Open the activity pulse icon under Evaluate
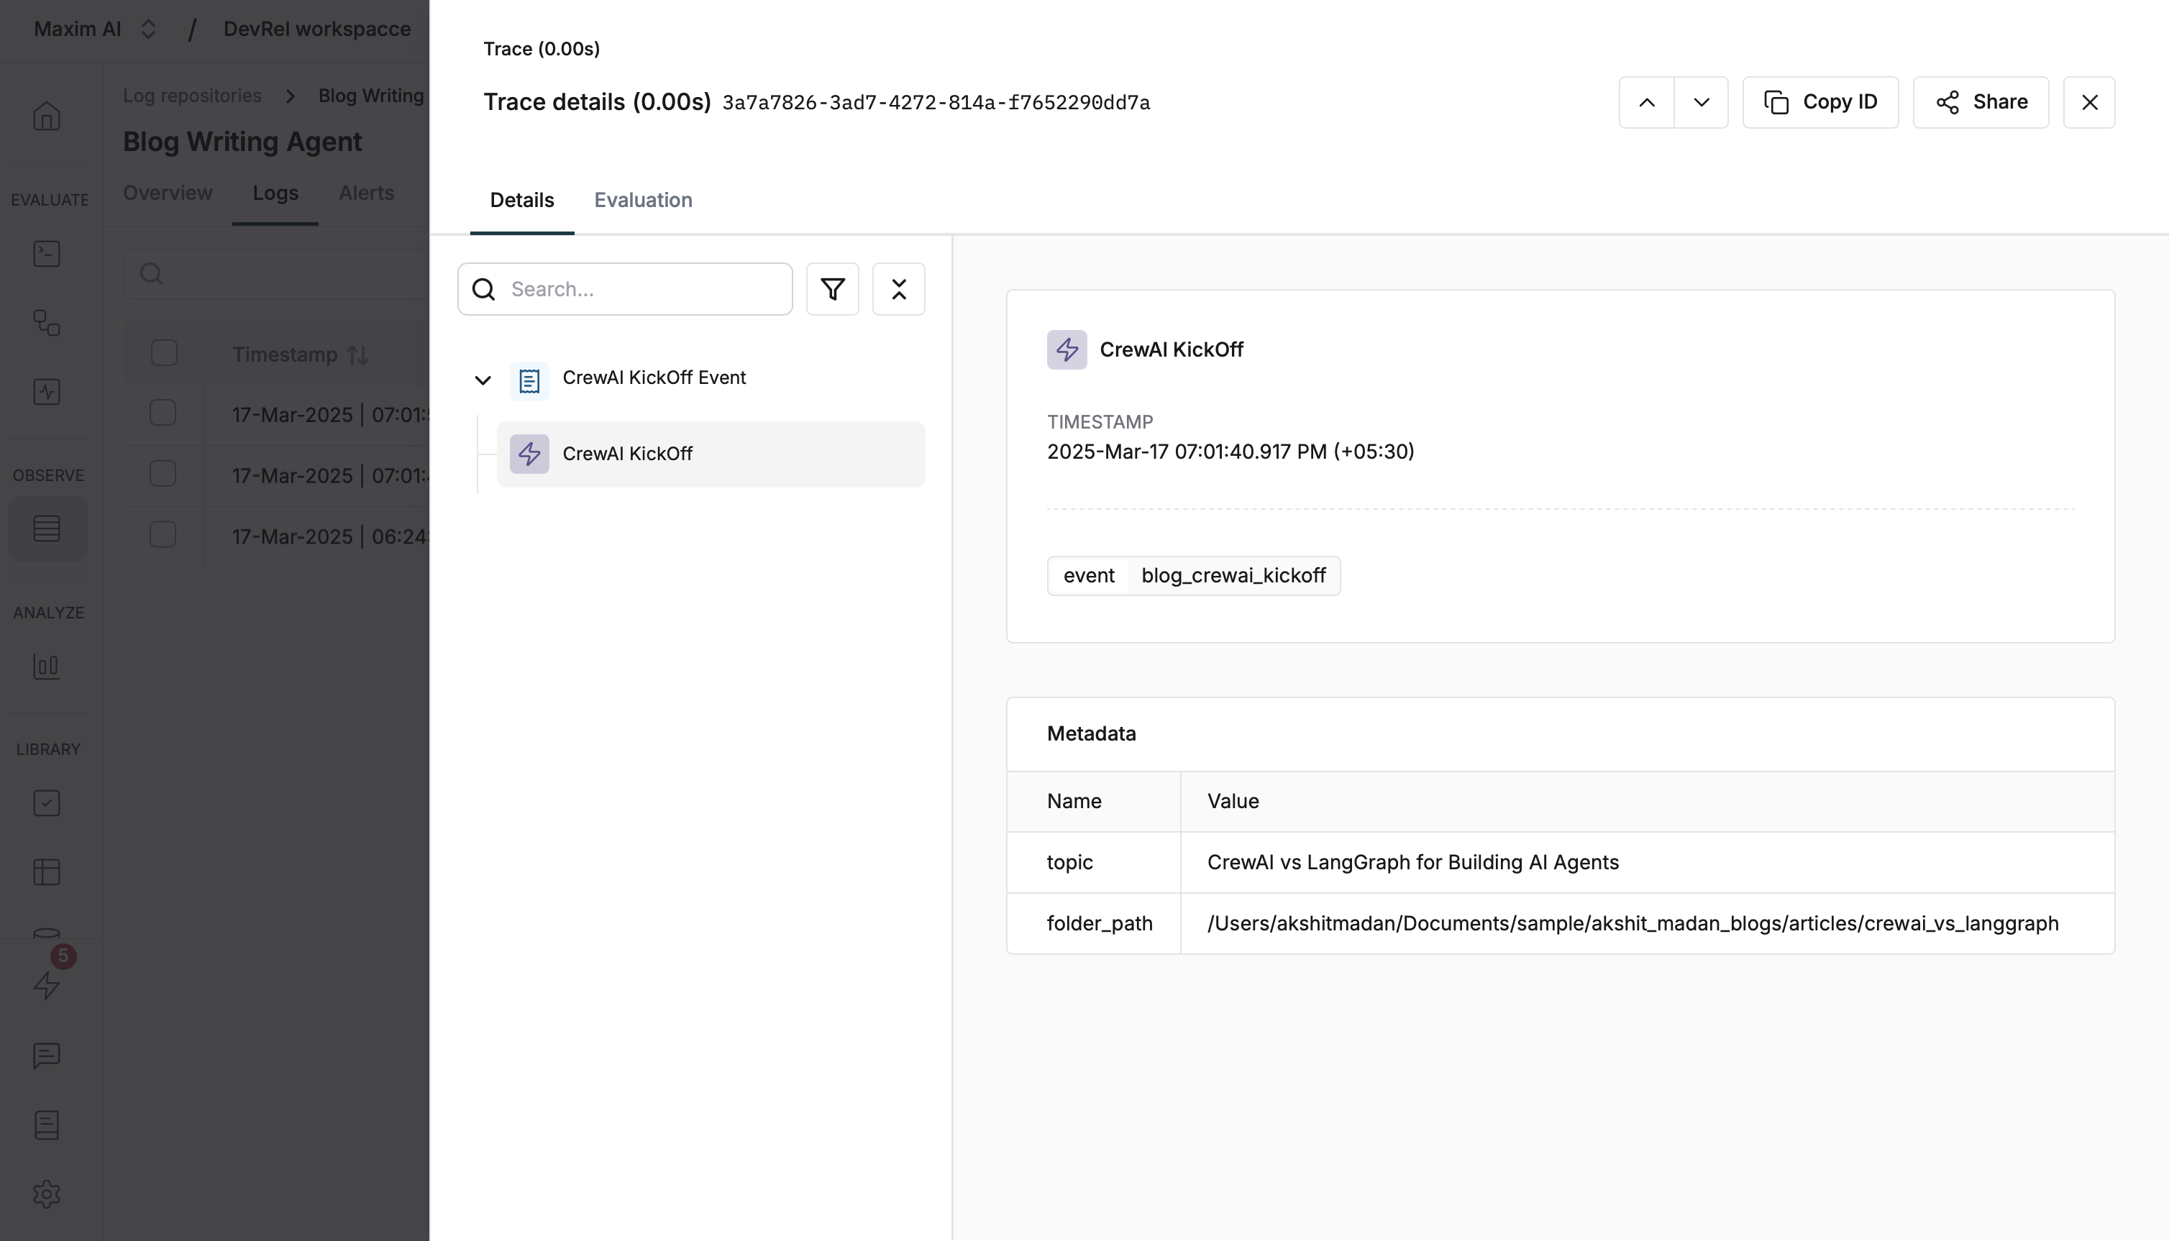2169x1241 pixels. [x=47, y=392]
